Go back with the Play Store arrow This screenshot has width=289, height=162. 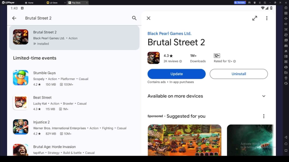click(14, 18)
